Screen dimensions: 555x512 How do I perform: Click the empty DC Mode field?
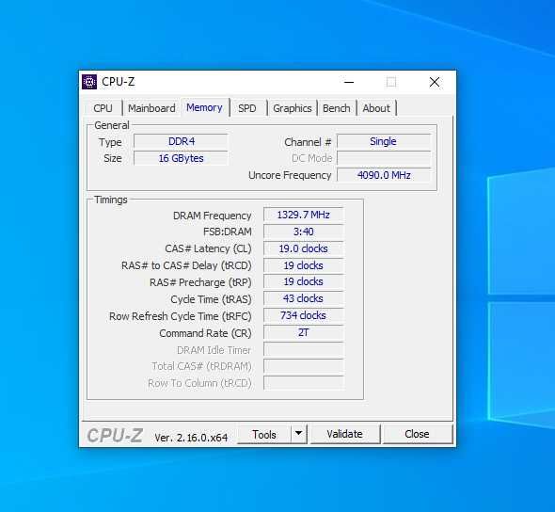(384, 158)
